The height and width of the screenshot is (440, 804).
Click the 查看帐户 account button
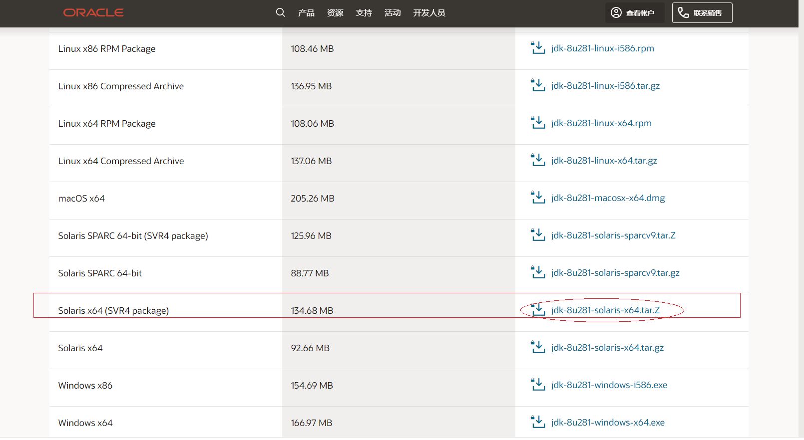[635, 13]
